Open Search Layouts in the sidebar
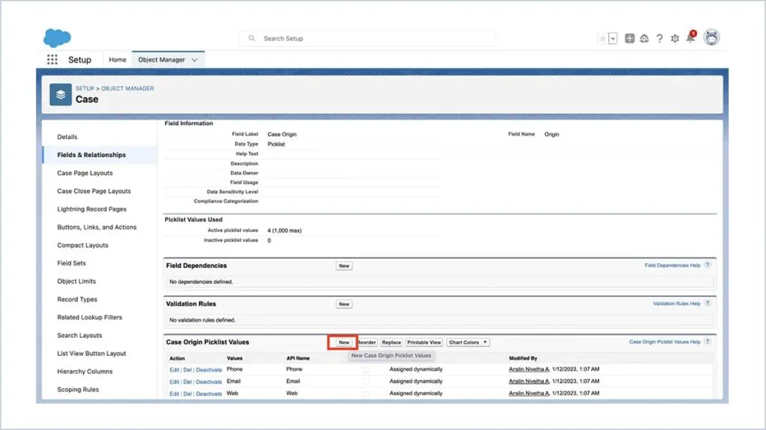766x430 pixels. coord(79,335)
